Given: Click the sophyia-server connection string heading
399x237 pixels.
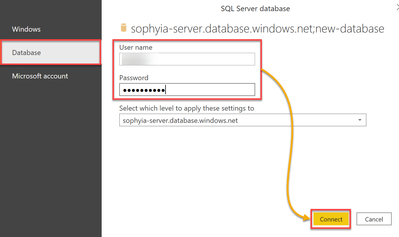Looking at the screenshot, I should click(x=258, y=28).
